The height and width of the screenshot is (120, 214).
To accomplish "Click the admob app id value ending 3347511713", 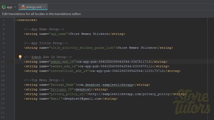I will tap(114, 62).
